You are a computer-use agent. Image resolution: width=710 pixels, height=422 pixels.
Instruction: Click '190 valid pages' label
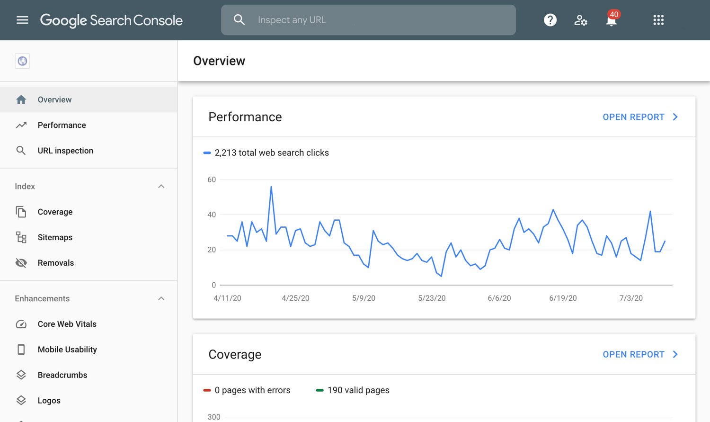coord(358,390)
